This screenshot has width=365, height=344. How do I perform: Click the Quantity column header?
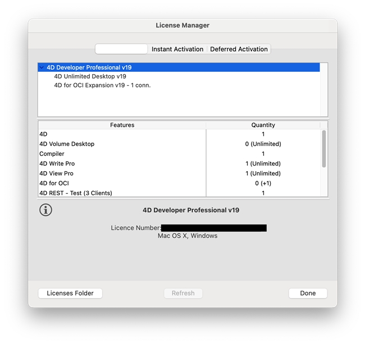tap(263, 125)
